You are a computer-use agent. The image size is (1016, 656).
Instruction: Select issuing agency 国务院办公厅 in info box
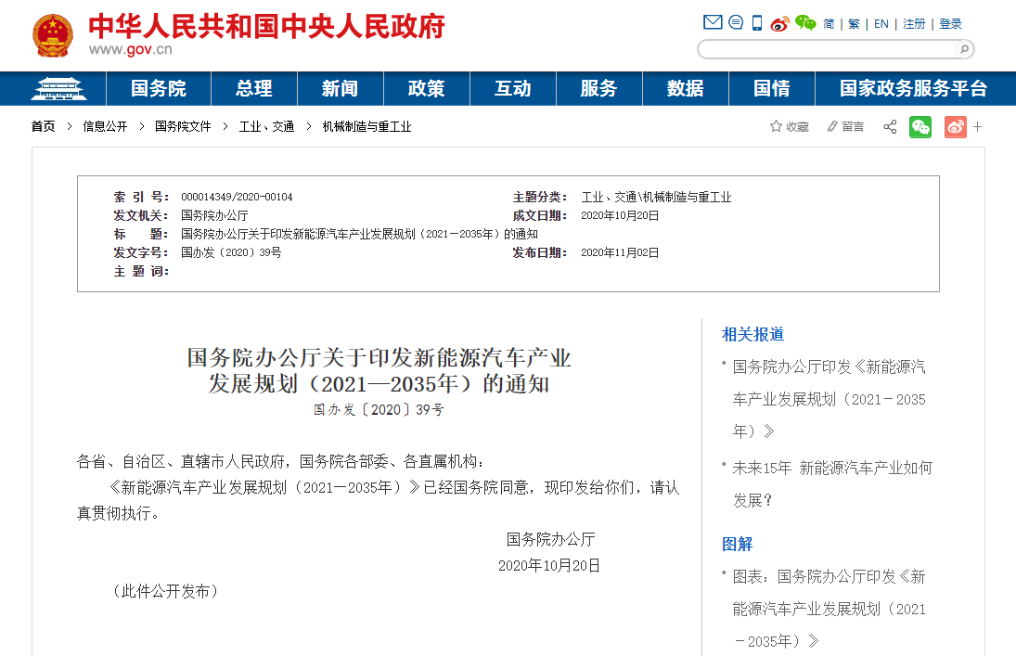[214, 216]
